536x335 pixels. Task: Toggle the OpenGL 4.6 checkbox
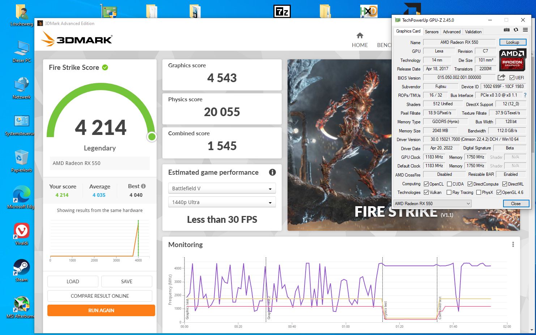499,192
